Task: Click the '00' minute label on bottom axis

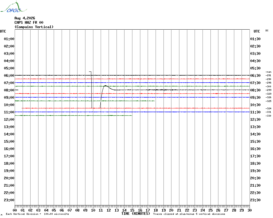Action: pos(15,210)
